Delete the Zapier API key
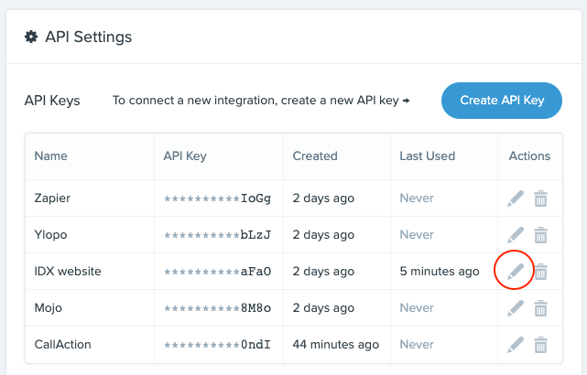The height and width of the screenshot is (375, 587). point(540,198)
